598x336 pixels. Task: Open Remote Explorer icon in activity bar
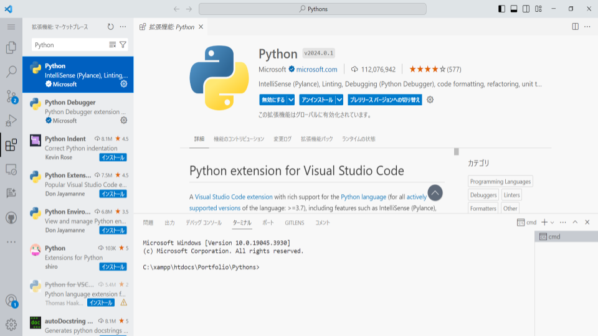tap(11, 169)
